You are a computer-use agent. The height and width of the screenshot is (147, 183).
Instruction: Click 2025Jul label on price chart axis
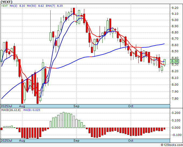coord(6,106)
